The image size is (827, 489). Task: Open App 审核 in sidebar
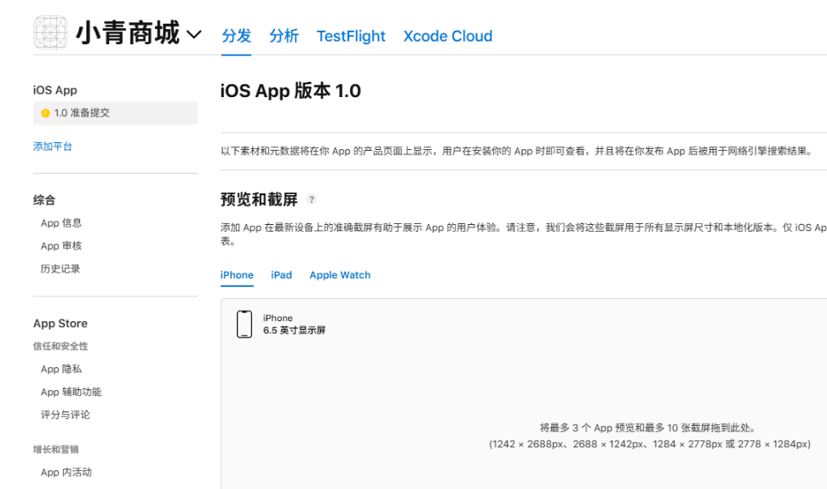[61, 246]
